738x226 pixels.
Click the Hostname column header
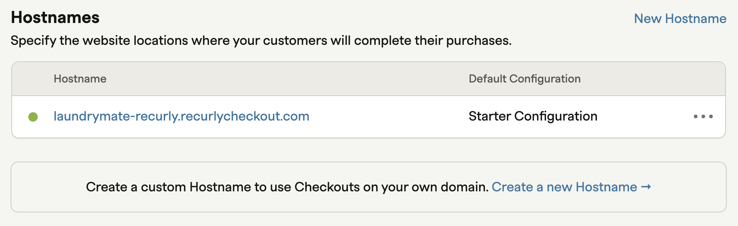[80, 79]
